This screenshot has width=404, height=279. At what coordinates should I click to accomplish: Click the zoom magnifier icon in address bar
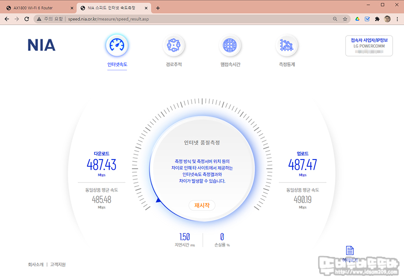pos(335,19)
